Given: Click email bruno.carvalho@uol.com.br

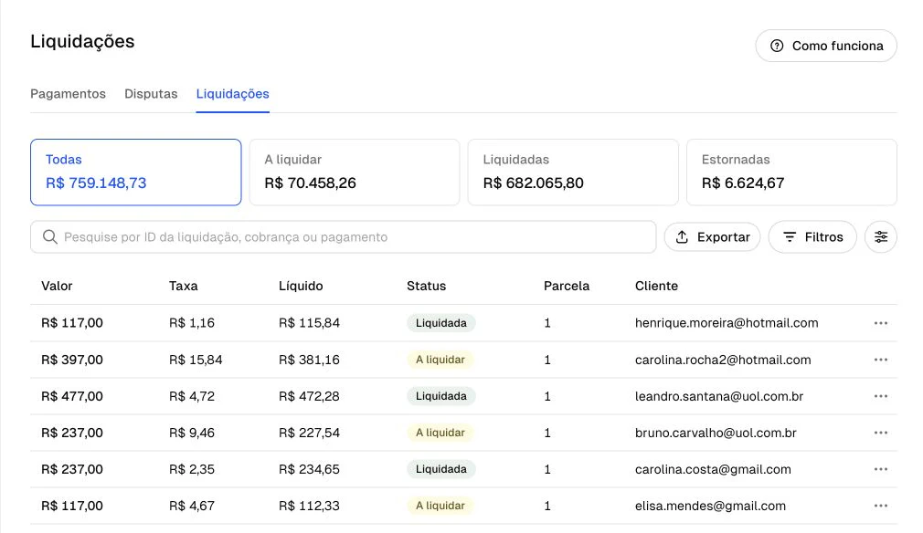Looking at the screenshot, I should pyautogui.click(x=716, y=433).
